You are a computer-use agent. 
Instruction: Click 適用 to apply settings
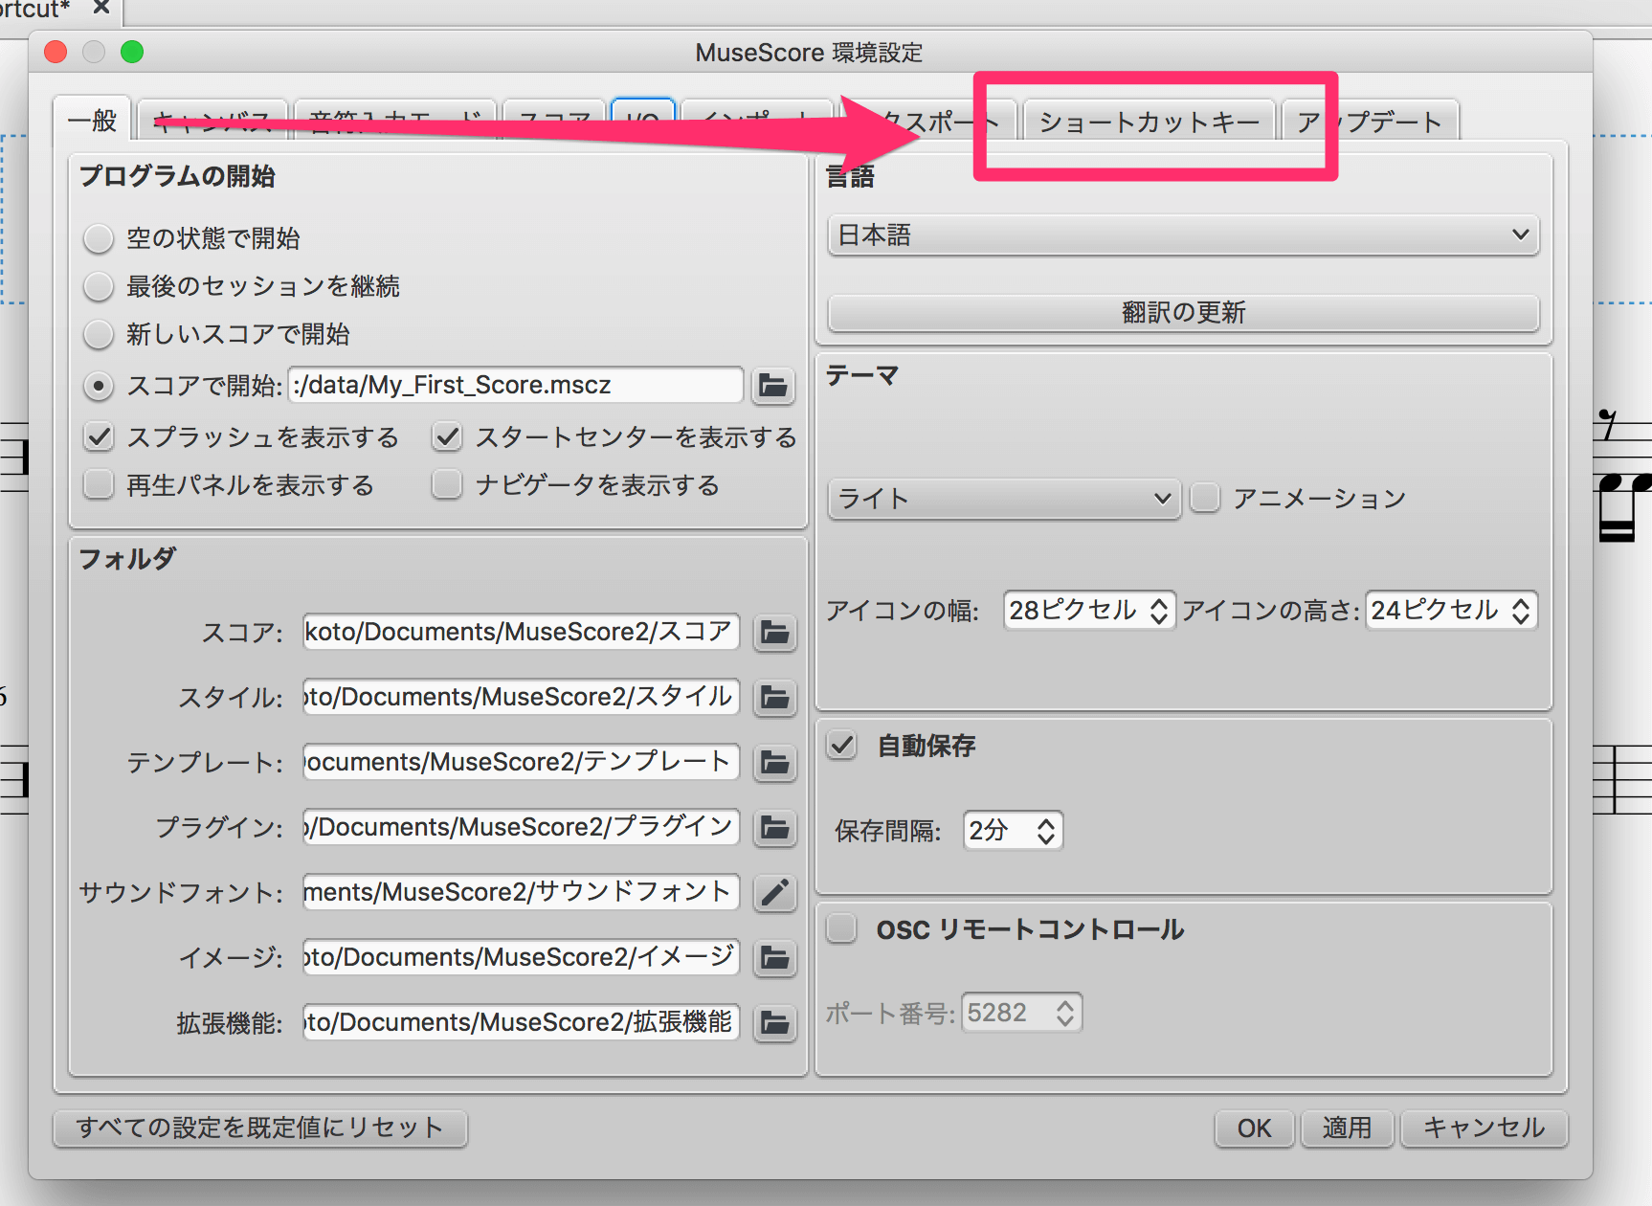tap(1347, 1128)
